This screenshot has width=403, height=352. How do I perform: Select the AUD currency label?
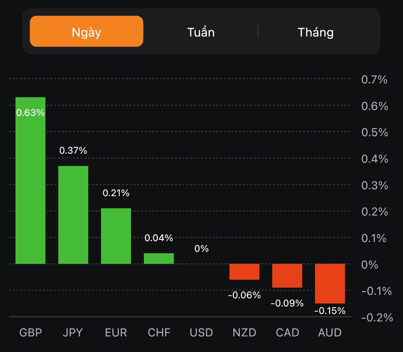click(x=330, y=333)
